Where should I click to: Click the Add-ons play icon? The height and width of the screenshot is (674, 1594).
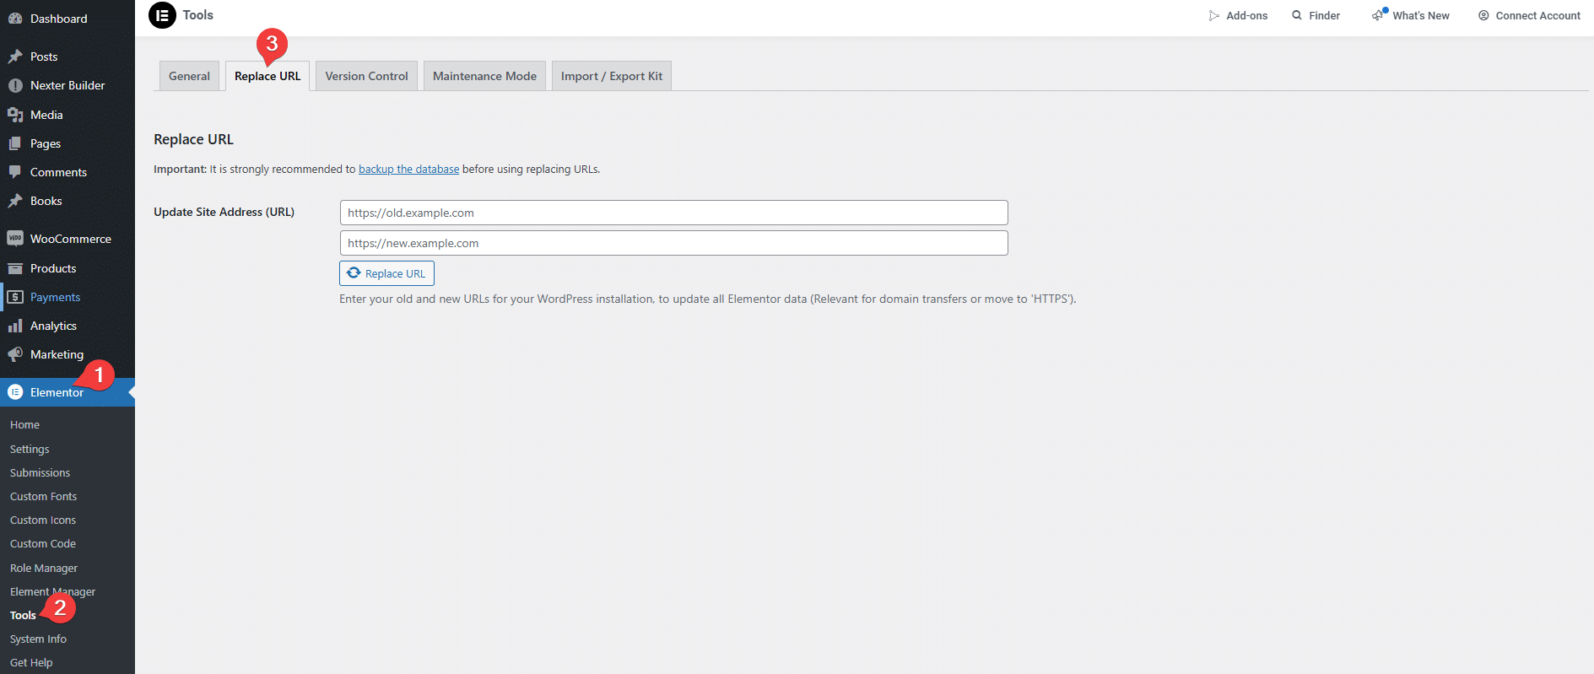(1214, 16)
